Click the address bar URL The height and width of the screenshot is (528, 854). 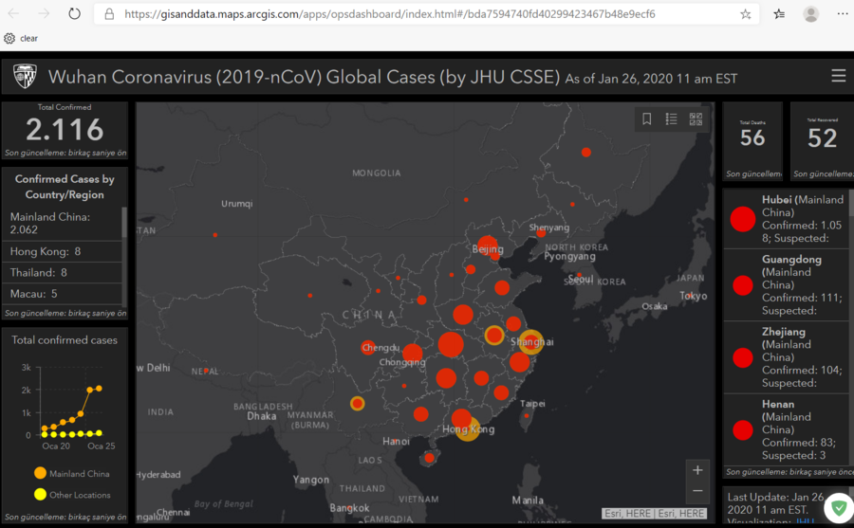[389, 14]
